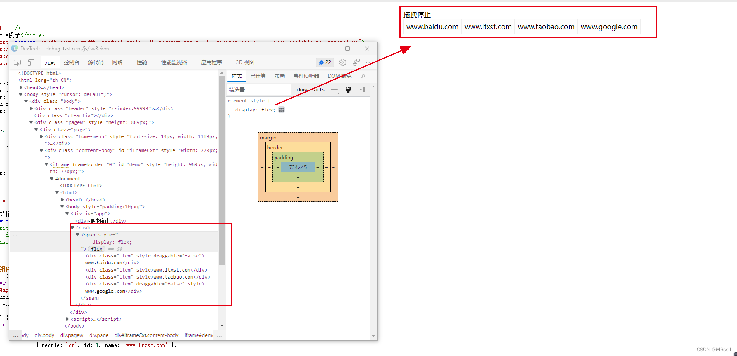This screenshot has width=737, height=356.
Task: Open the 3D 视图 tab
Action: (x=245, y=62)
